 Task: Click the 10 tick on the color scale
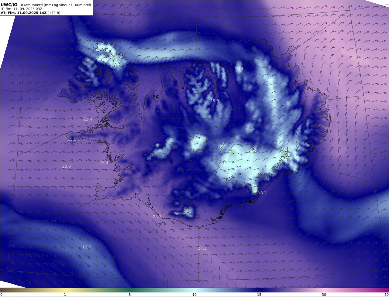click(x=194, y=295)
